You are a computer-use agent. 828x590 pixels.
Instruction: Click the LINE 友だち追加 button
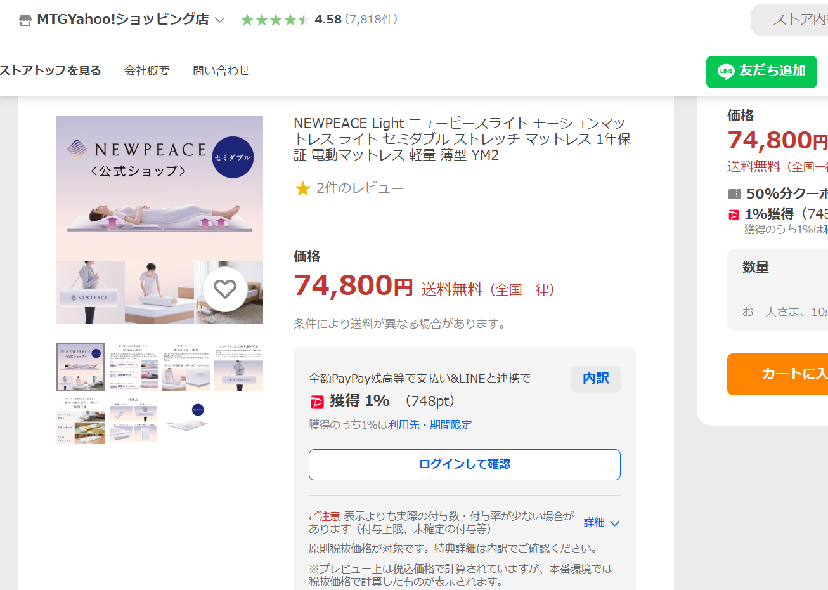point(761,72)
